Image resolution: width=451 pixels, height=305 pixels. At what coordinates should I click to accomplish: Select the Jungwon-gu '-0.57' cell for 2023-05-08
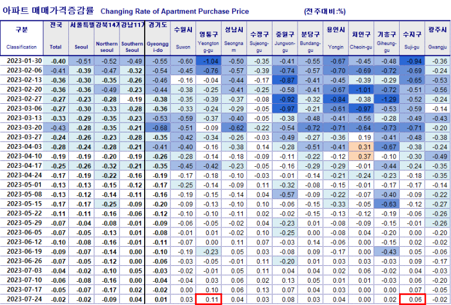click(x=285, y=194)
